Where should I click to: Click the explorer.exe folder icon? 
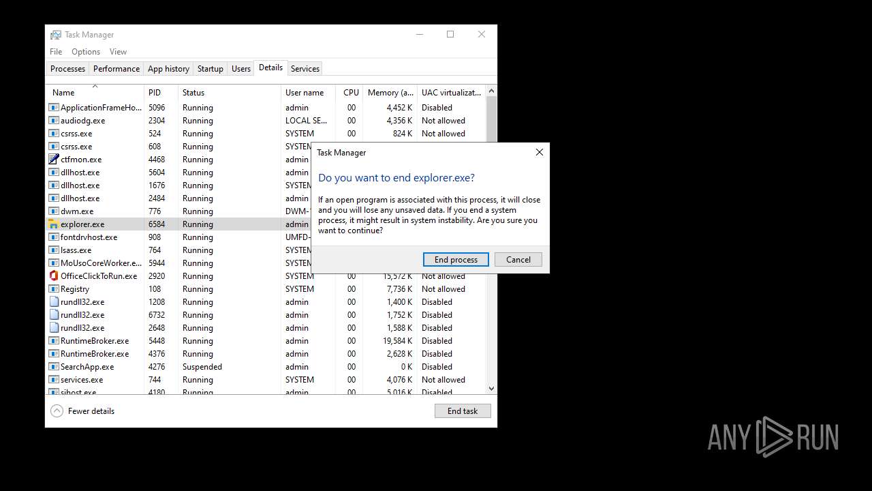tap(54, 224)
